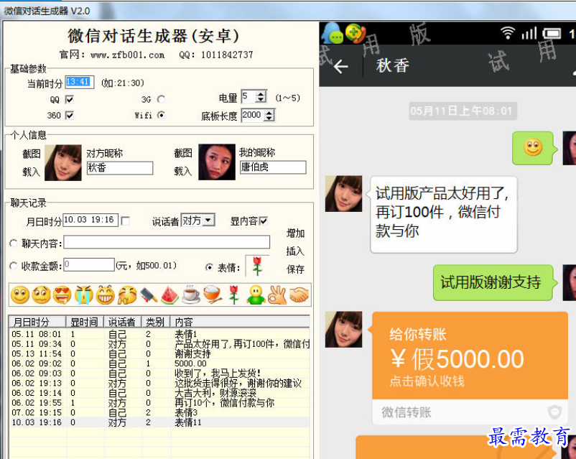The height and width of the screenshot is (459, 576).
Task: Toggle the 显内容 checkbox
Action: coord(263,221)
